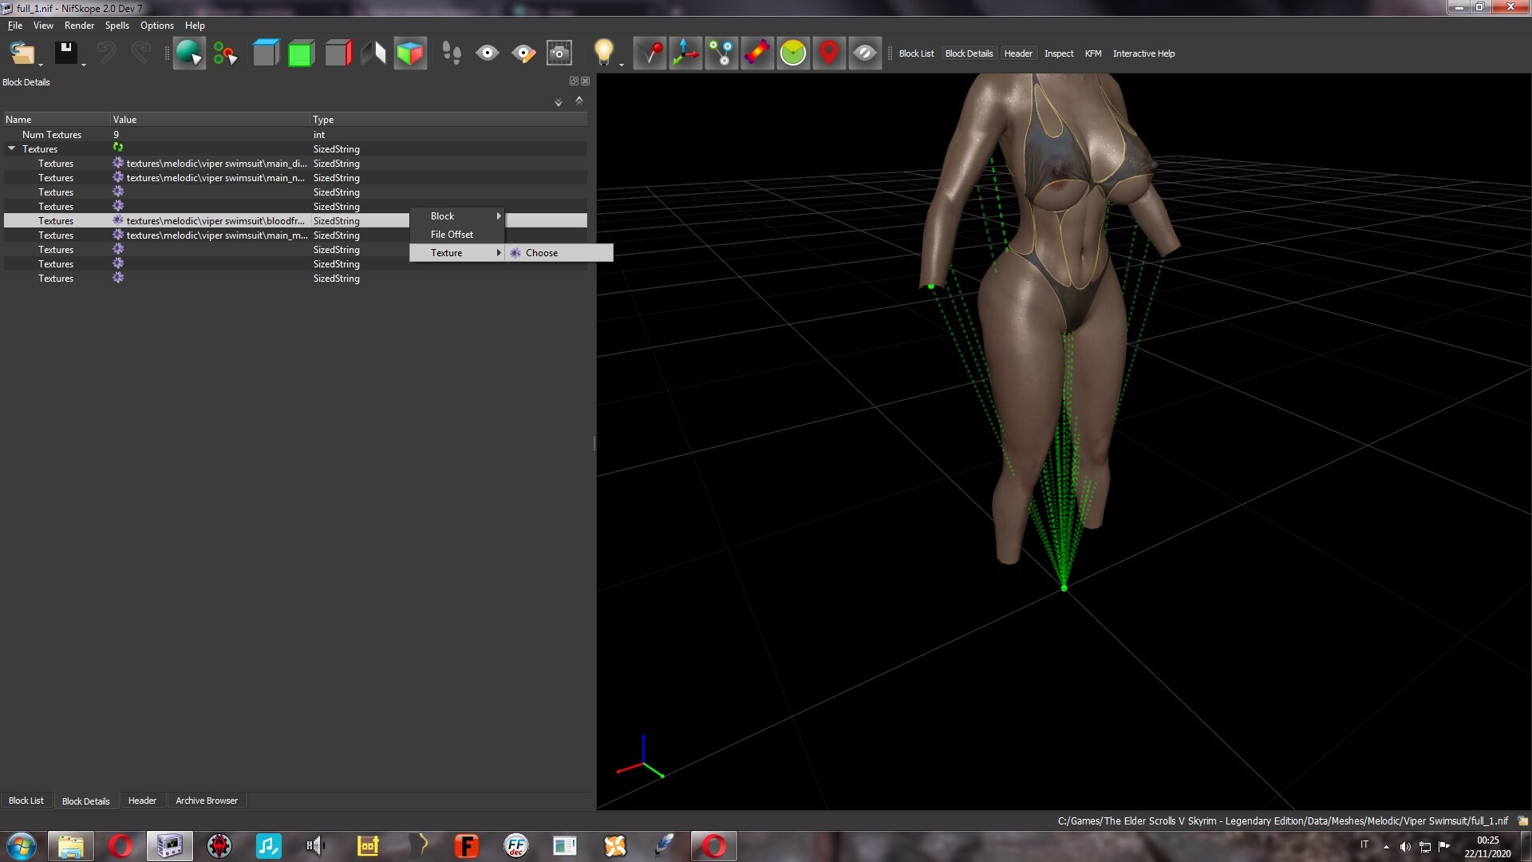Image resolution: width=1532 pixels, height=862 pixels.
Task: Click the Interactive Help toolbar button
Action: coord(1143,53)
